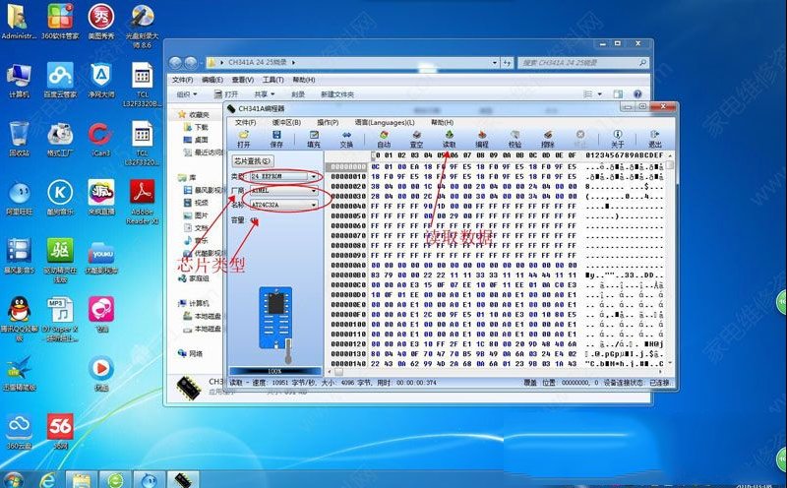Click the 交换 (Swap) toolbar icon
The image size is (787, 488).
(346, 139)
